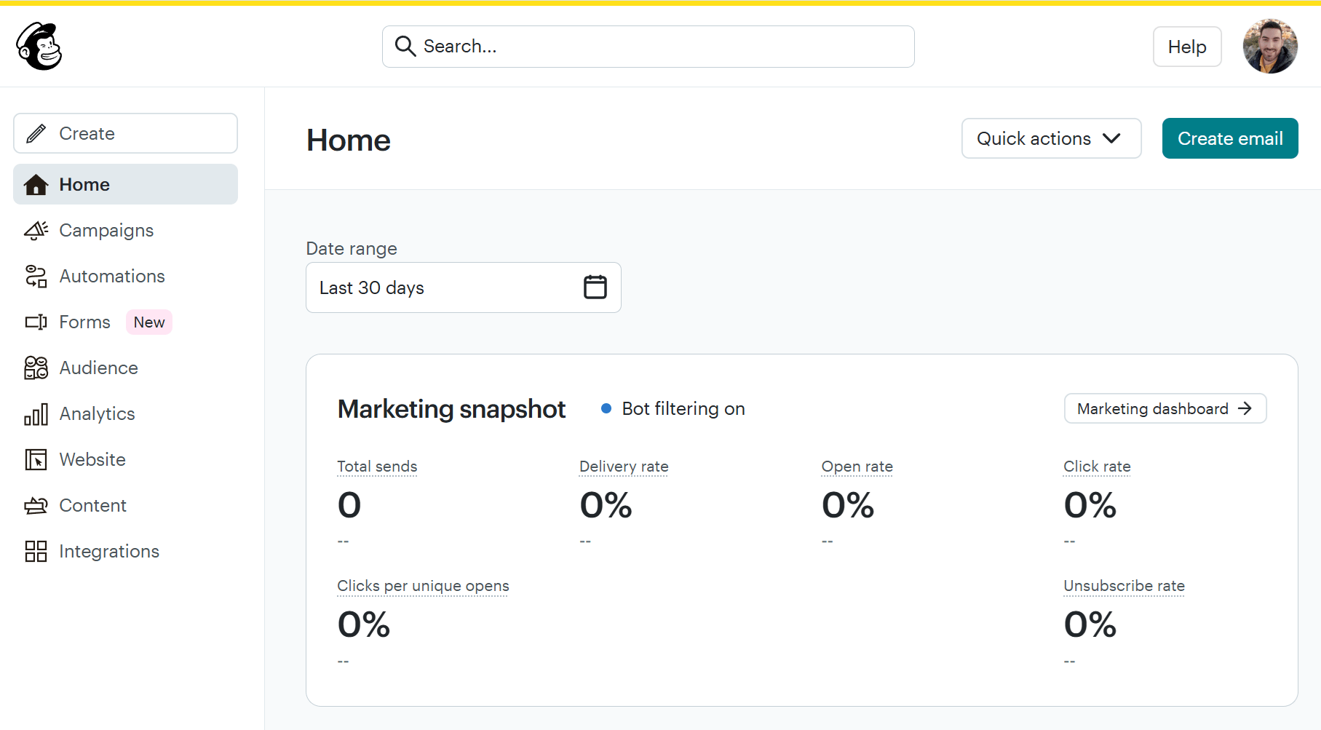The width and height of the screenshot is (1321, 730).
Task: Click the Integrations grid icon
Action: (35, 551)
